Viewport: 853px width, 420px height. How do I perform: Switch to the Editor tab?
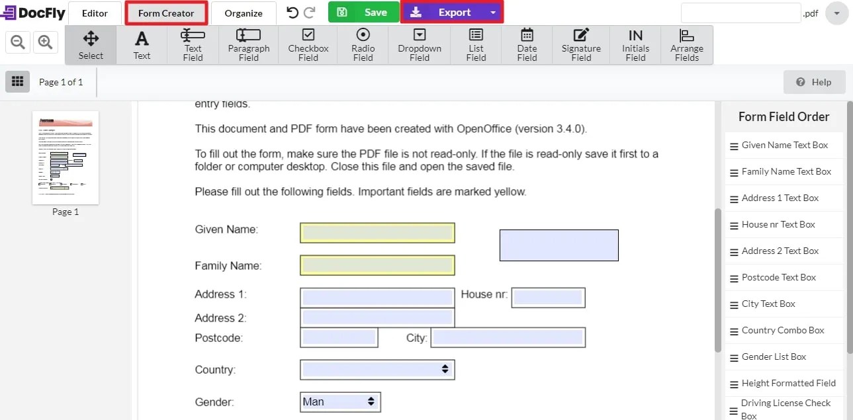95,13
